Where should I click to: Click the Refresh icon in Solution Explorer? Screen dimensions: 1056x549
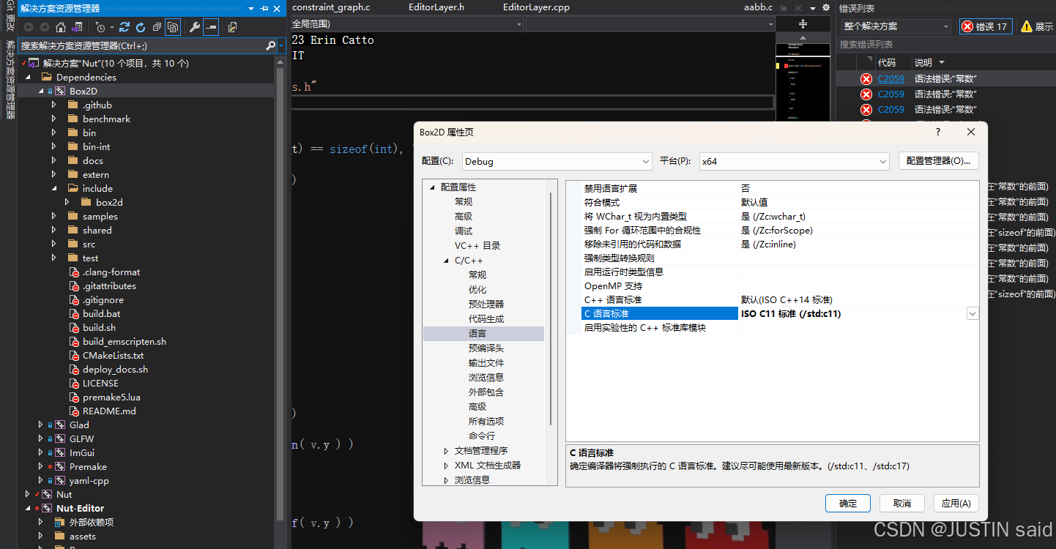140,27
